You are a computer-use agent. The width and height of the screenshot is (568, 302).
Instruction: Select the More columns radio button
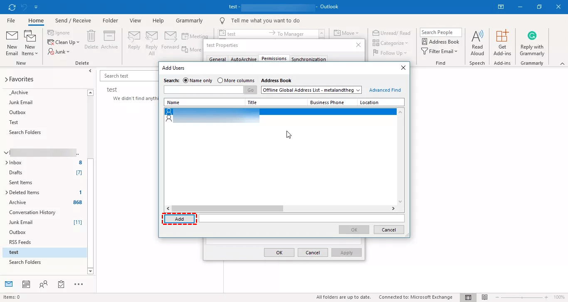pyautogui.click(x=220, y=80)
